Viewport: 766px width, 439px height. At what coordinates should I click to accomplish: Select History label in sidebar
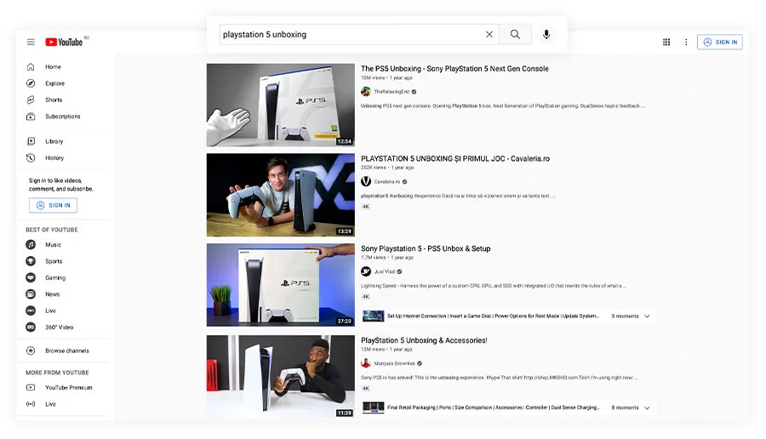pos(54,157)
